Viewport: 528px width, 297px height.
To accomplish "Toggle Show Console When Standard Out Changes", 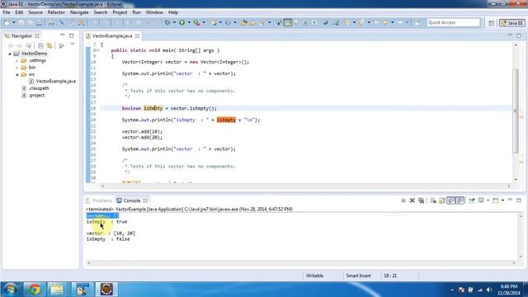I will pos(451,200).
